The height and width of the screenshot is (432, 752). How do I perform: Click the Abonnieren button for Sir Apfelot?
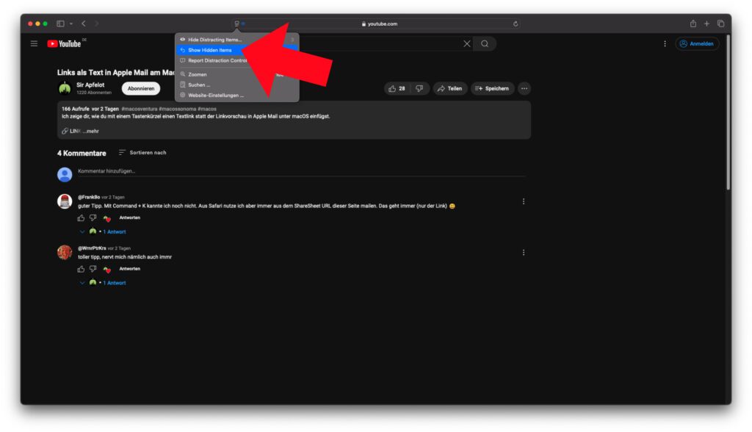tap(141, 87)
